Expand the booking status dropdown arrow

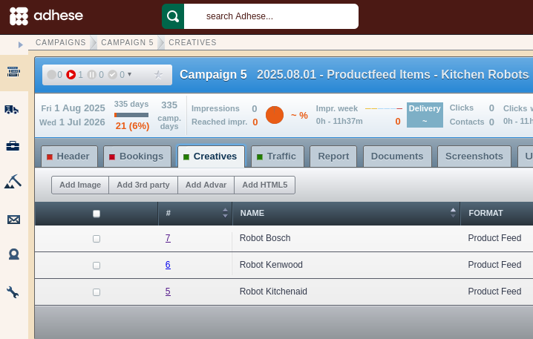coord(130,74)
